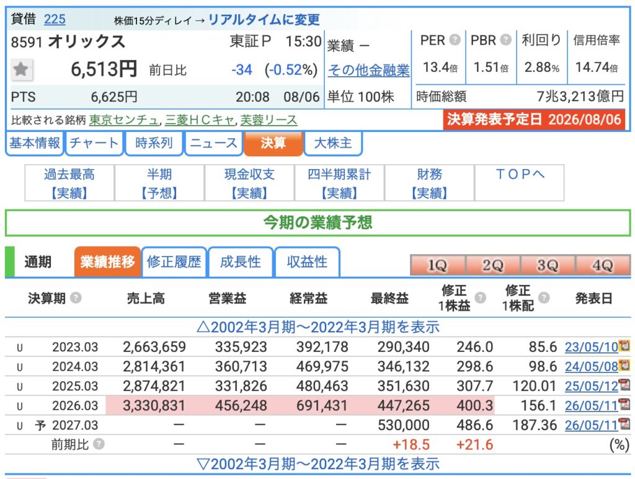This screenshot has height=479, width=635.
Task: Click the PBR help question icon
Action: [505, 40]
